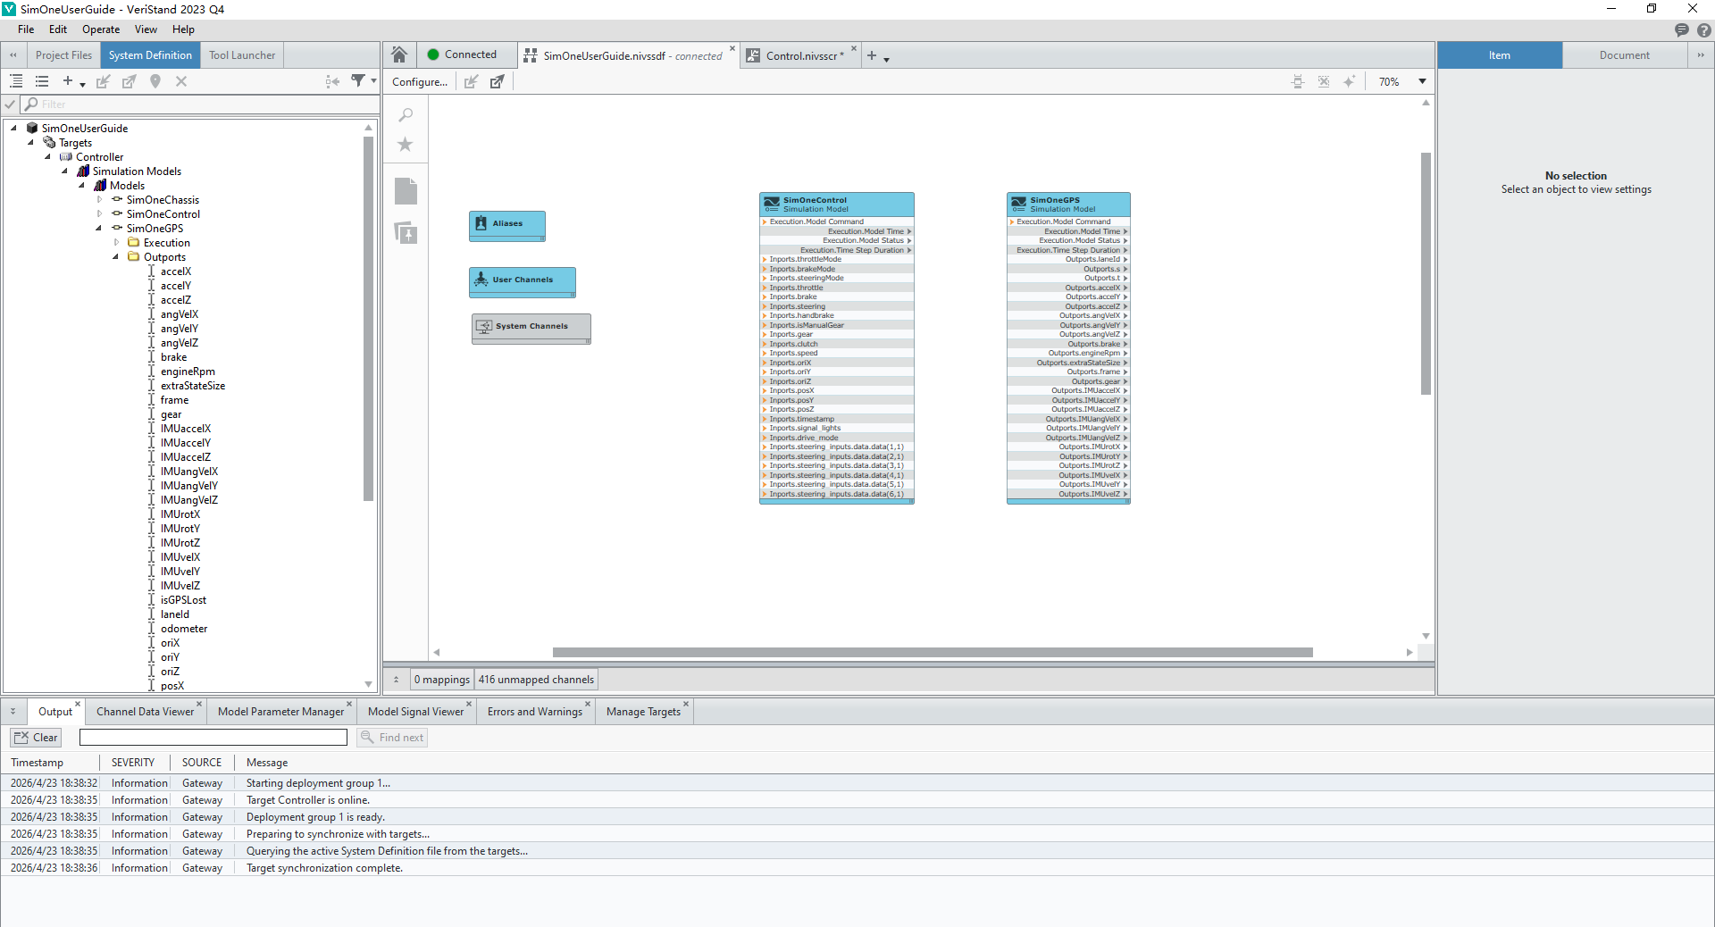Open the Operate menu
The image size is (1715, 927).
[101, 29]
